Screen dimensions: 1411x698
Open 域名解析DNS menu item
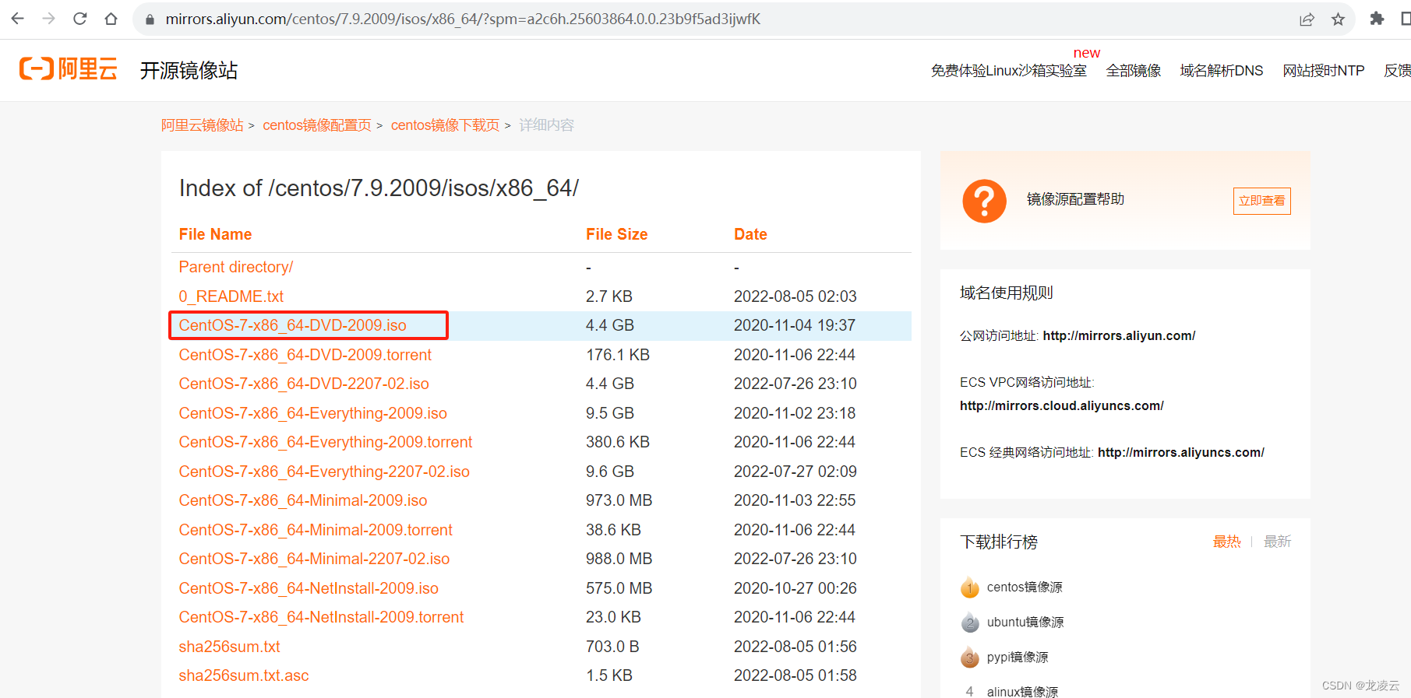tap(1221, 71)
